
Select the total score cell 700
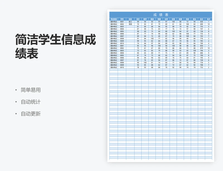point(202,56)
